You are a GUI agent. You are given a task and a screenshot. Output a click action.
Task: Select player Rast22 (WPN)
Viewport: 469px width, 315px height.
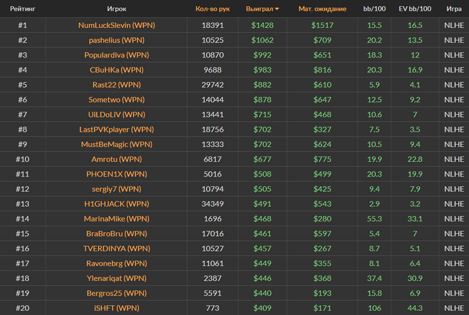click(117, 85)
